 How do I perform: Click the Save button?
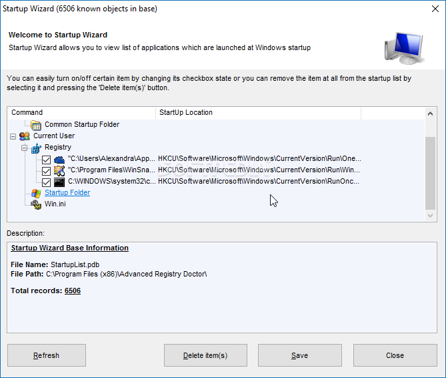(300, 355)
